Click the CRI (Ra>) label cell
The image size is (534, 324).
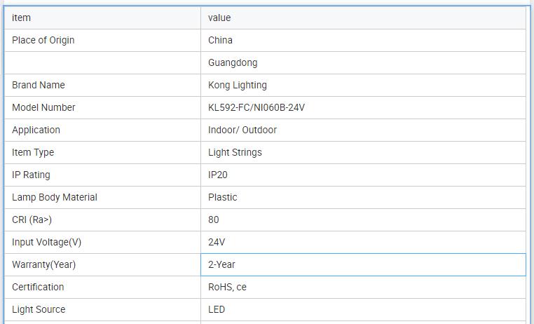click(32, 220)
